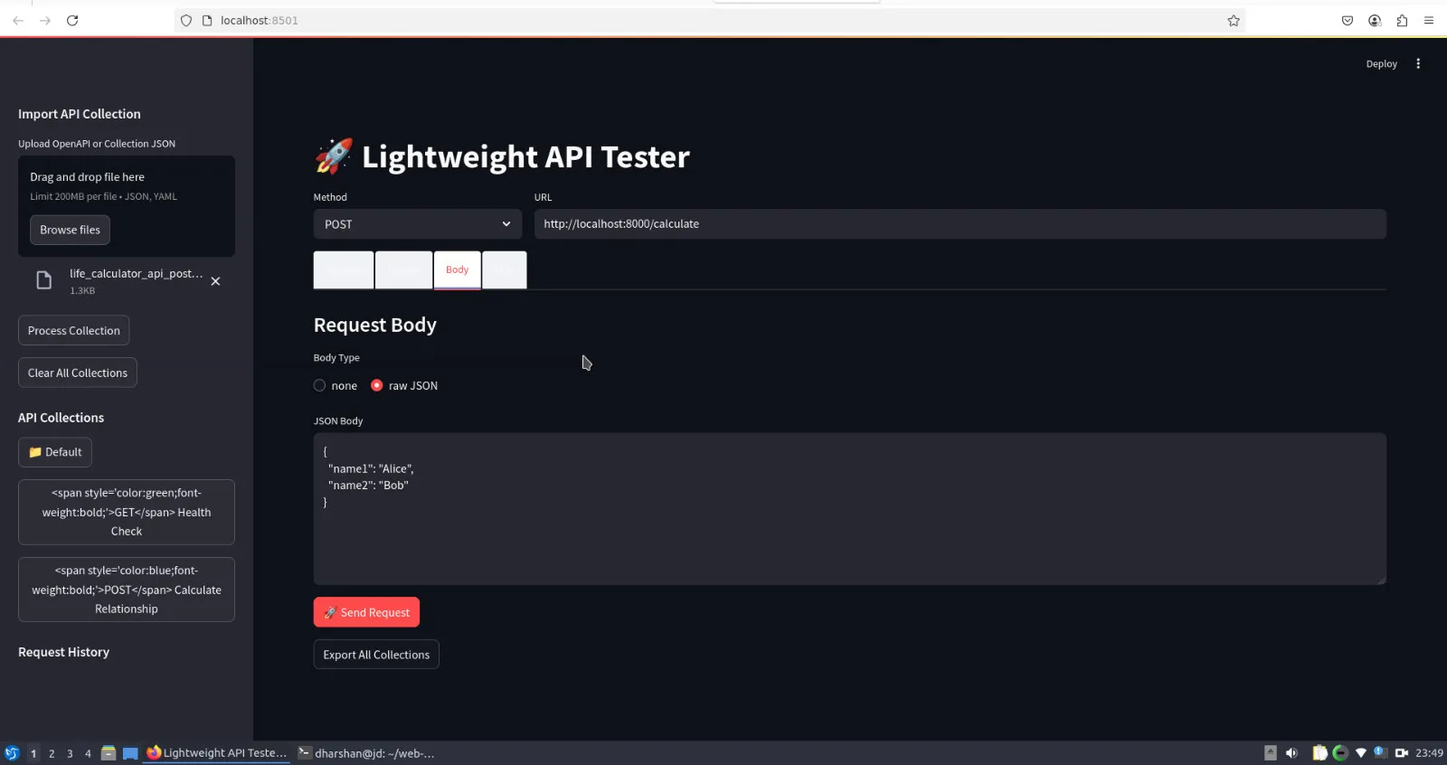Focus the Lightweight API Tester taskbar window
Viewport: 1447px width, 765px height.
coord(217,753)
